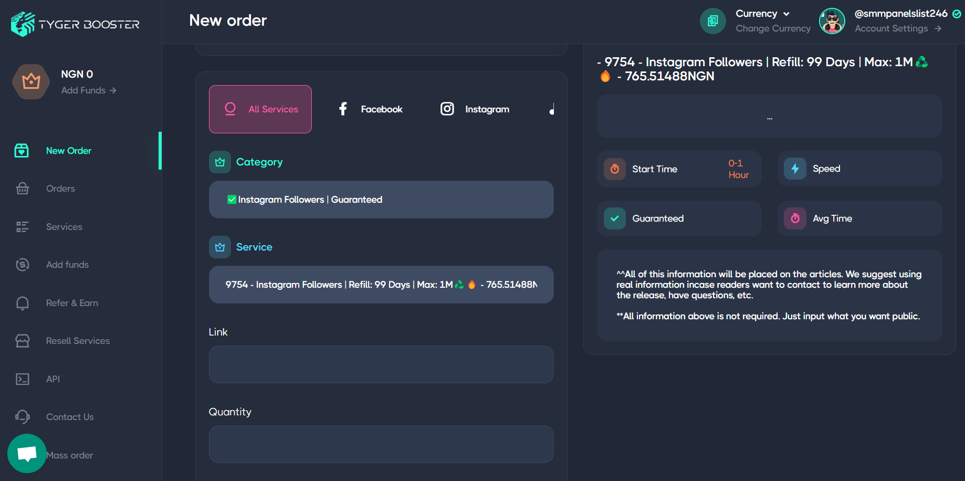Click the Refer & Earn bell icon
Image resolution: width=965 pixels, height=481 pixels.
tap(23, 303)
